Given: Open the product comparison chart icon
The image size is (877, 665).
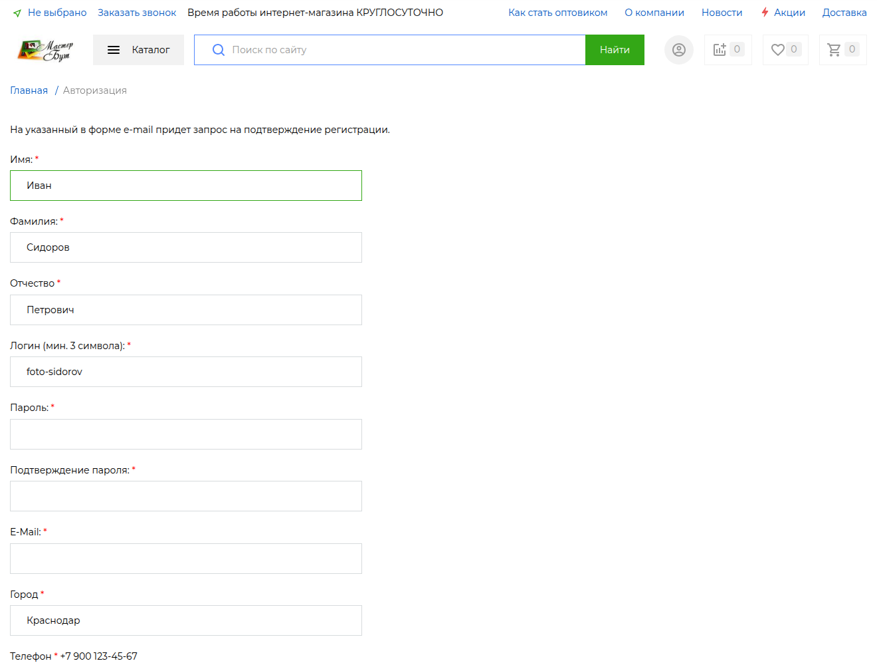Looking at the screenshot, I should tap(720, 49).
